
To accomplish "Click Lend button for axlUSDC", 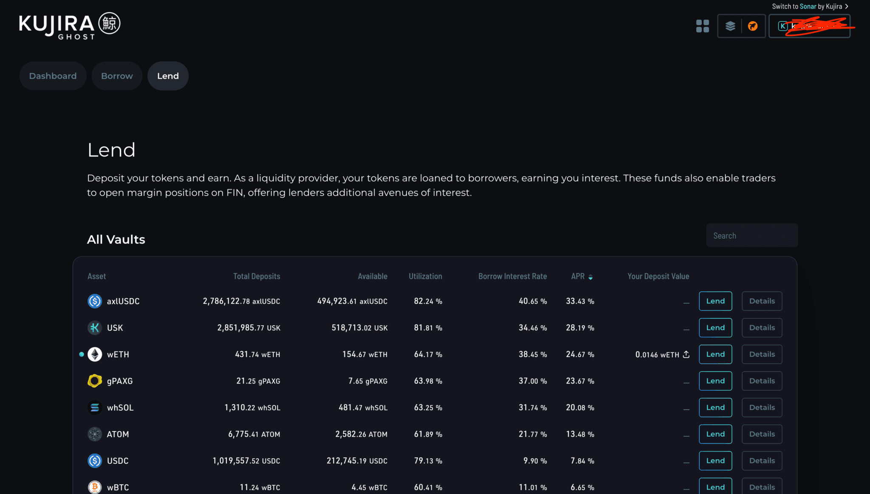I will coord(715,301).
